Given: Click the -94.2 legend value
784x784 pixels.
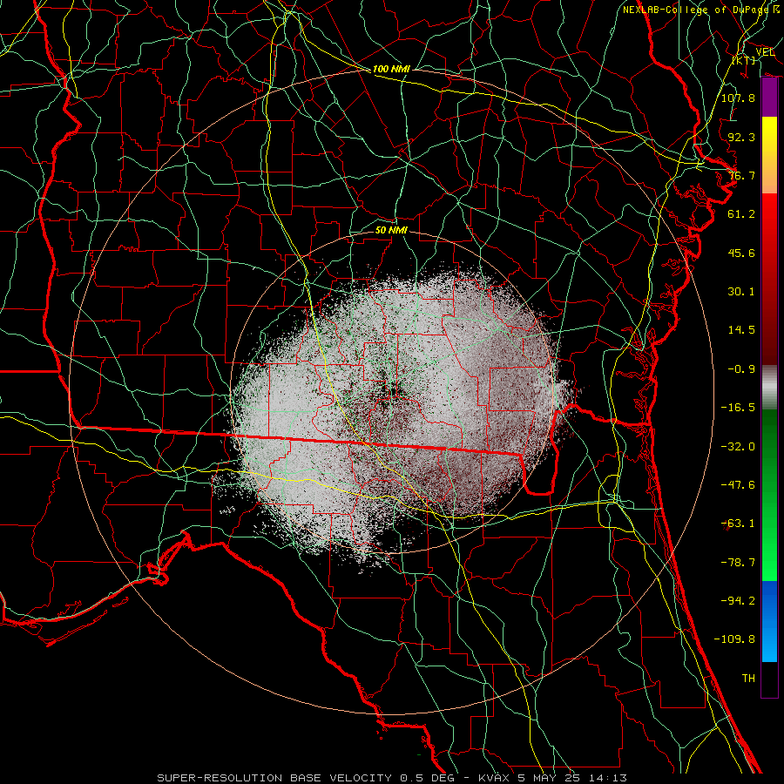Looking at the screenshot, I should (738, 600).
